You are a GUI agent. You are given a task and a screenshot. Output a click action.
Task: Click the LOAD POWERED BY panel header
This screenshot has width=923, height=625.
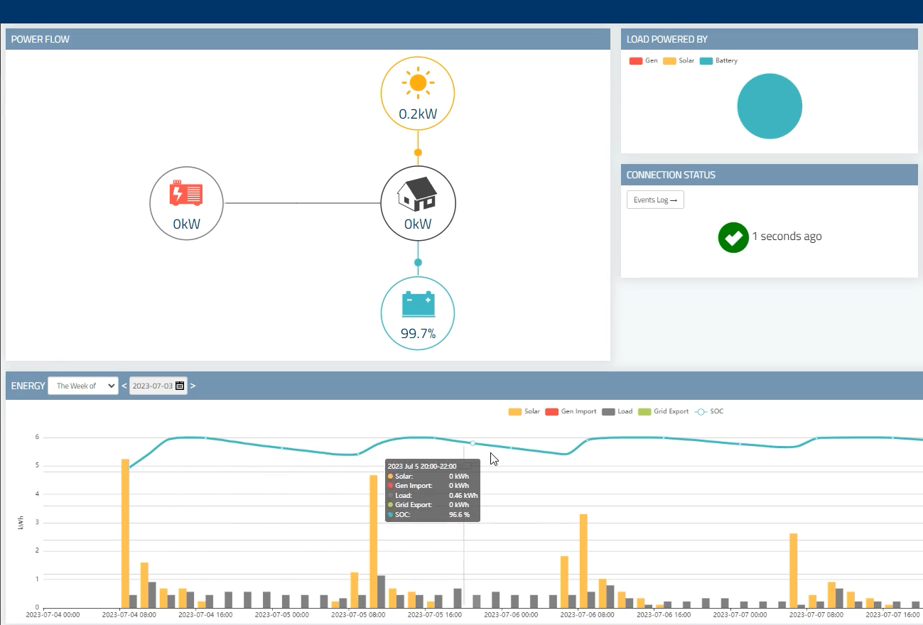click(770, 39)
